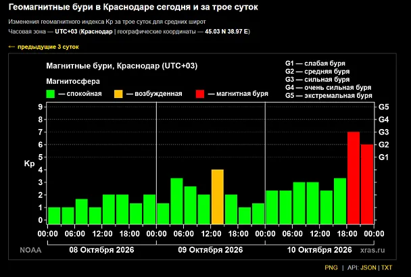The width and height of the screenshot is (411, 277).
Task: Click 'G4 — очень сильная буря' legend entry
Action: (x=328, y=88)
